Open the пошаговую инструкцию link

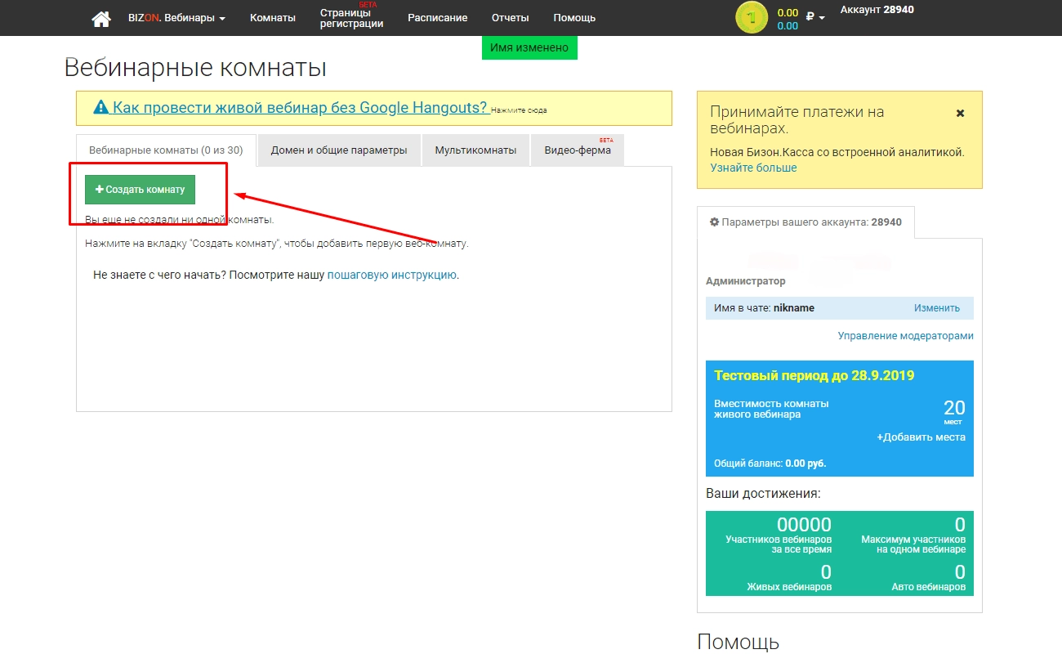tap(391, 275)
